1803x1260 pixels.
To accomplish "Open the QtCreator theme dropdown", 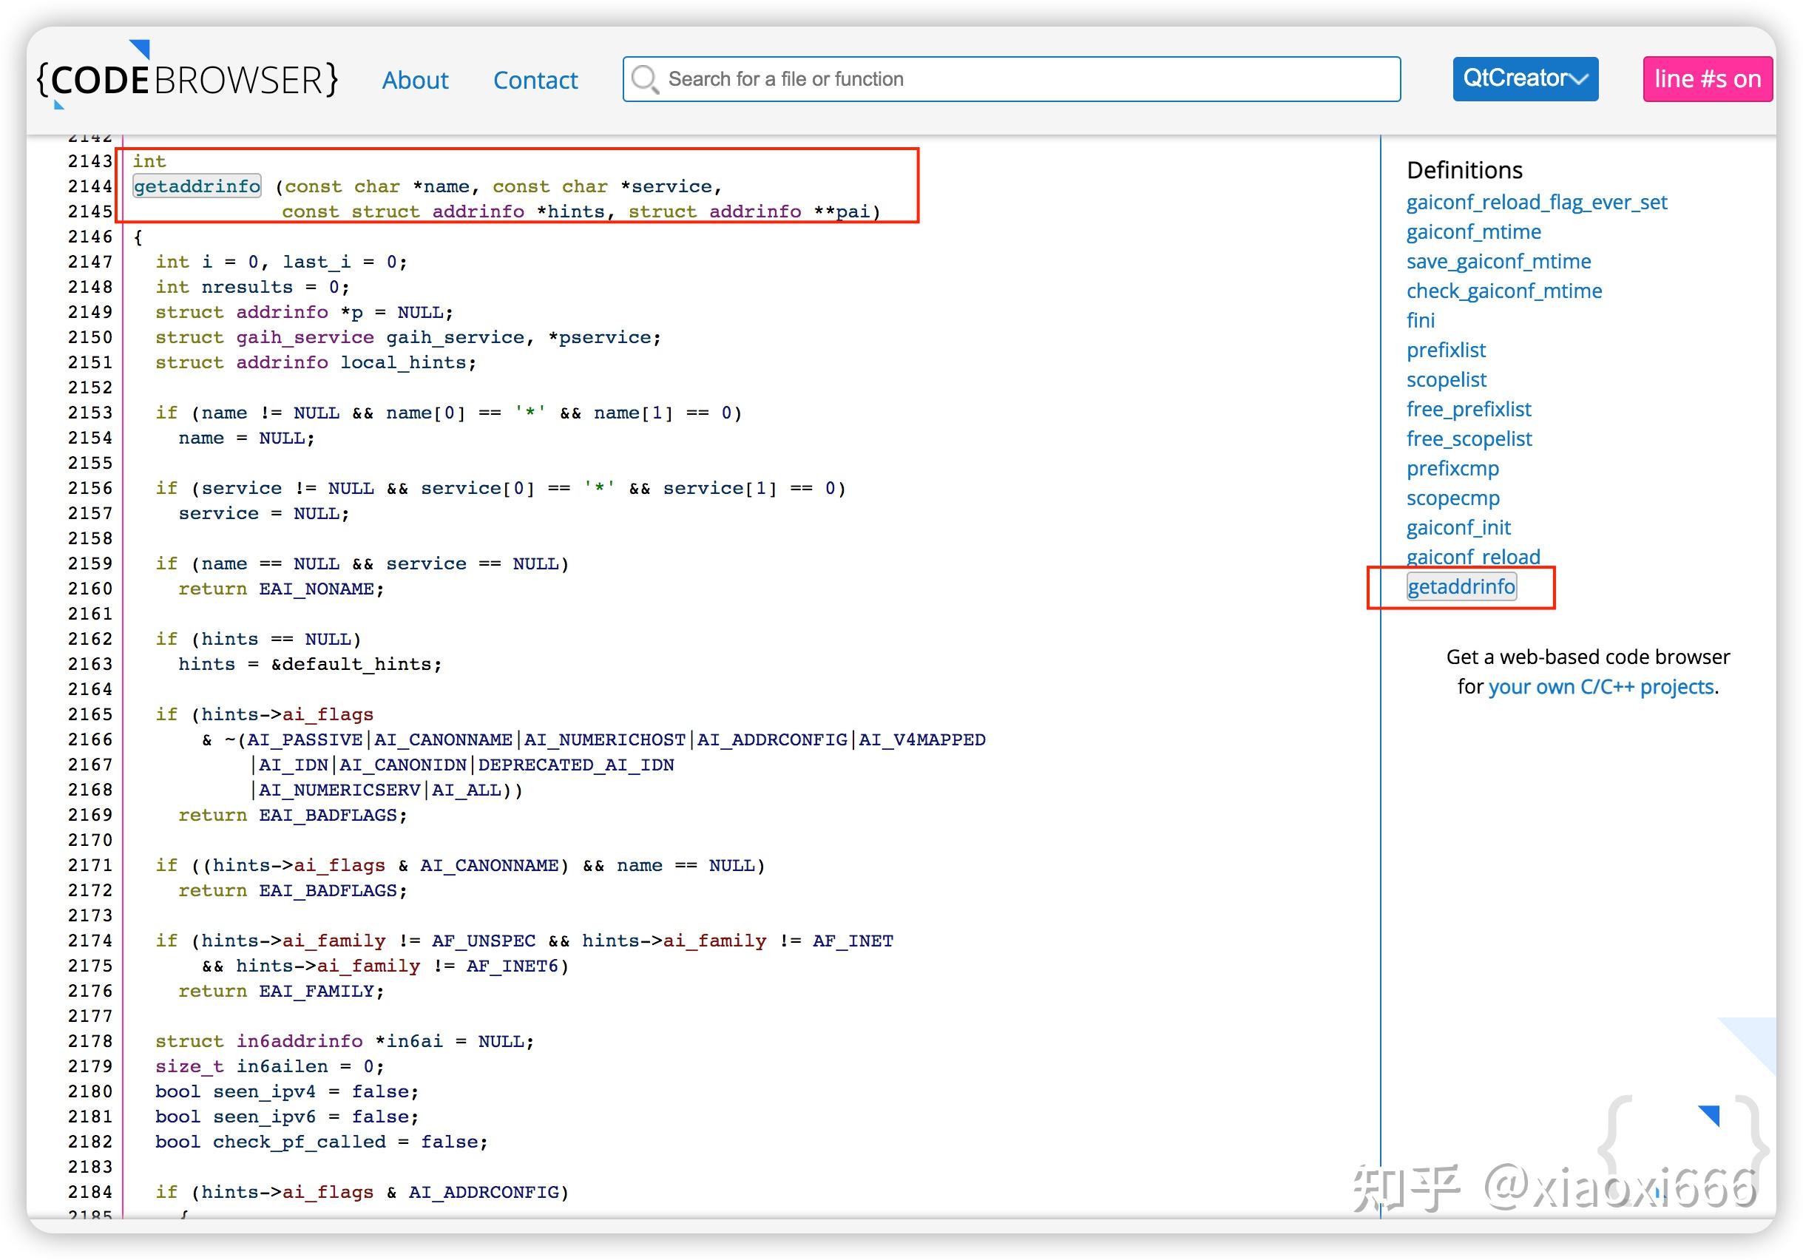I will pyautogui.click(x=1524, y=78).
